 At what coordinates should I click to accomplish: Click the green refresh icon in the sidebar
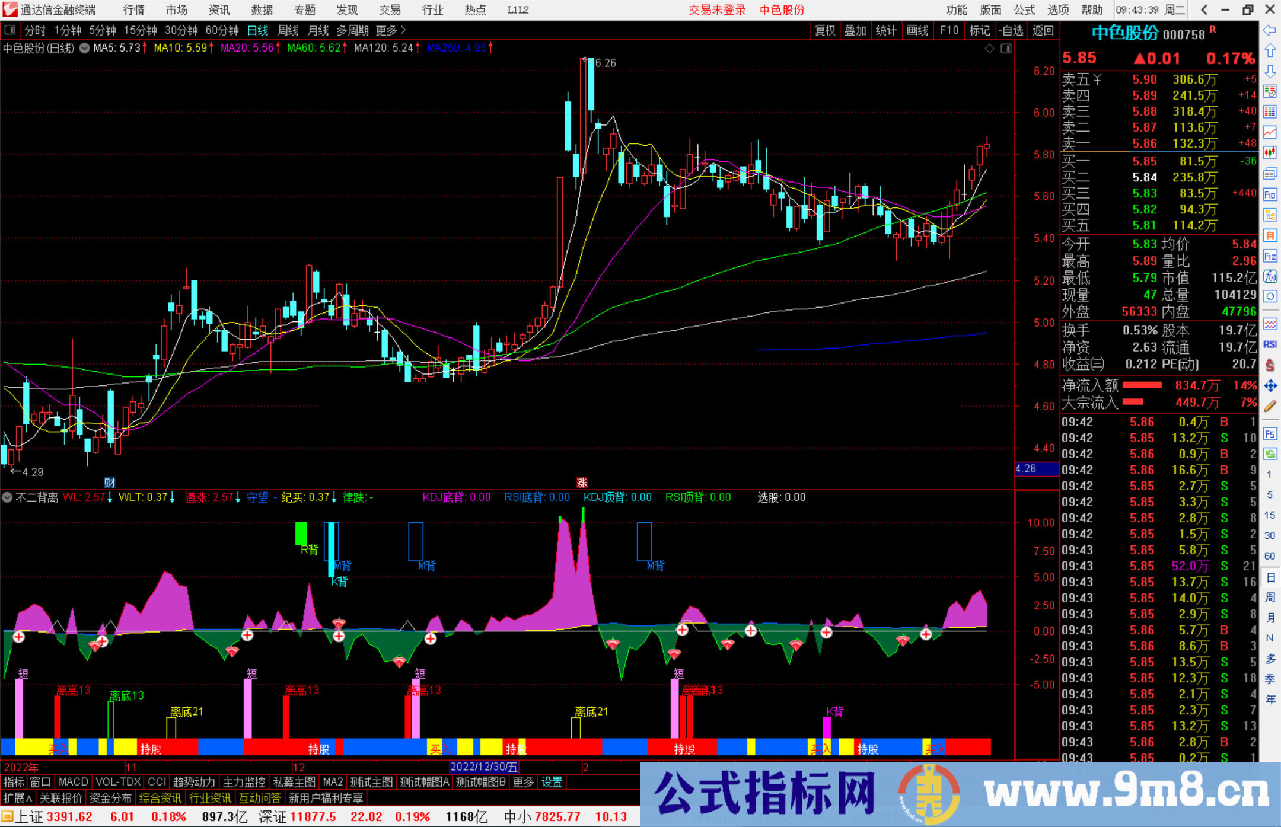1270,454
